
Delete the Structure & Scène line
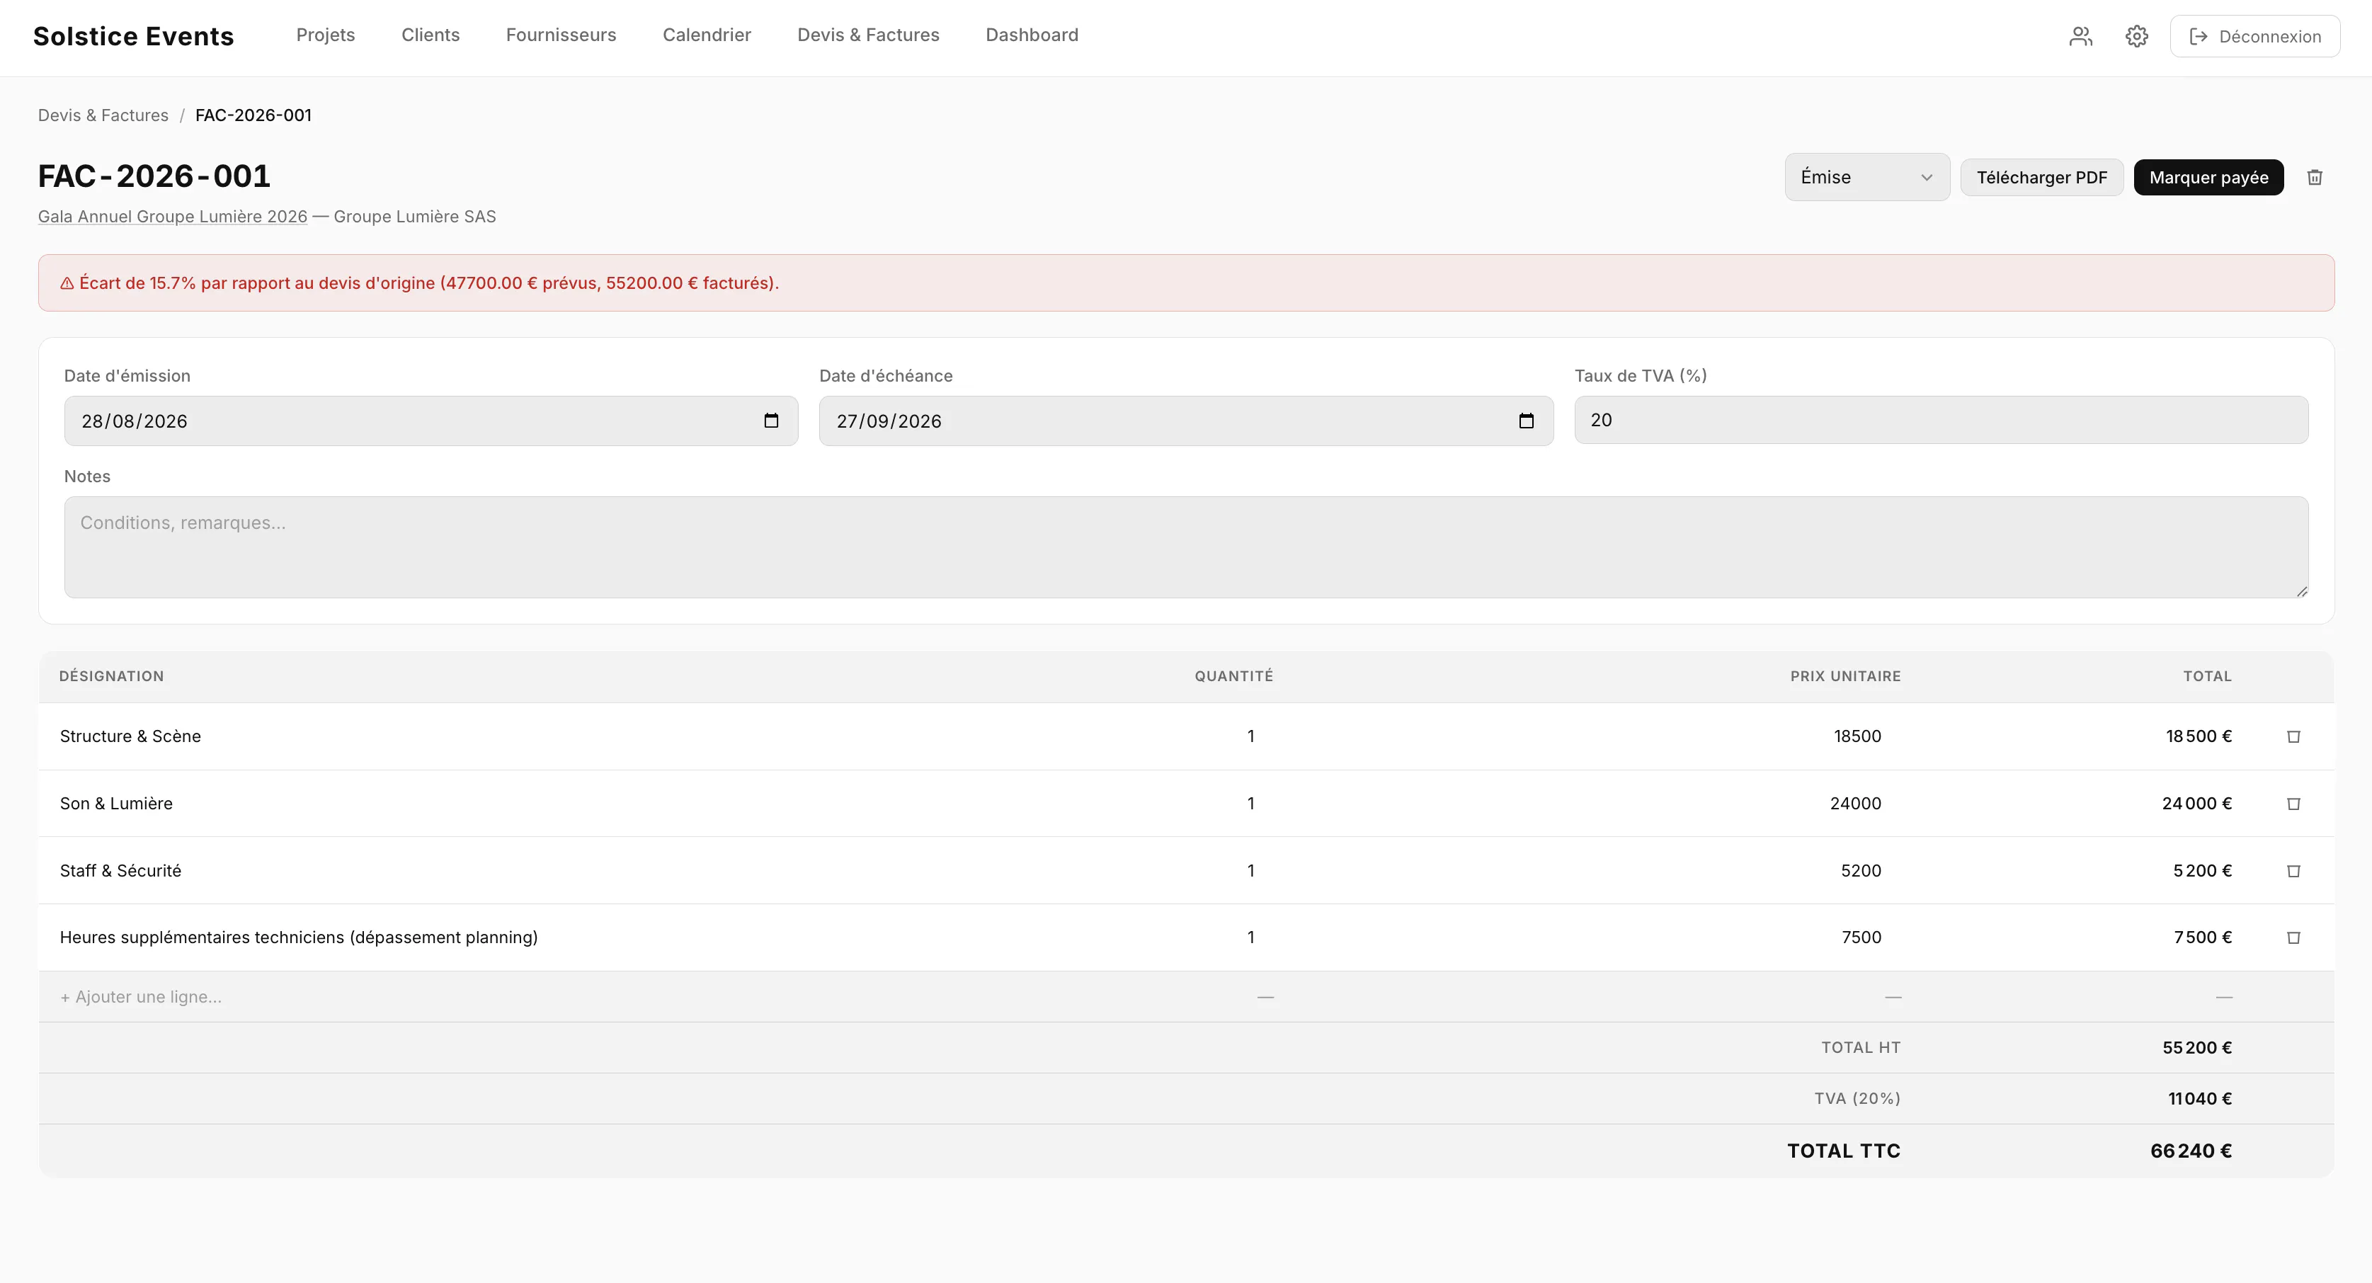(x=2293, y=736)
